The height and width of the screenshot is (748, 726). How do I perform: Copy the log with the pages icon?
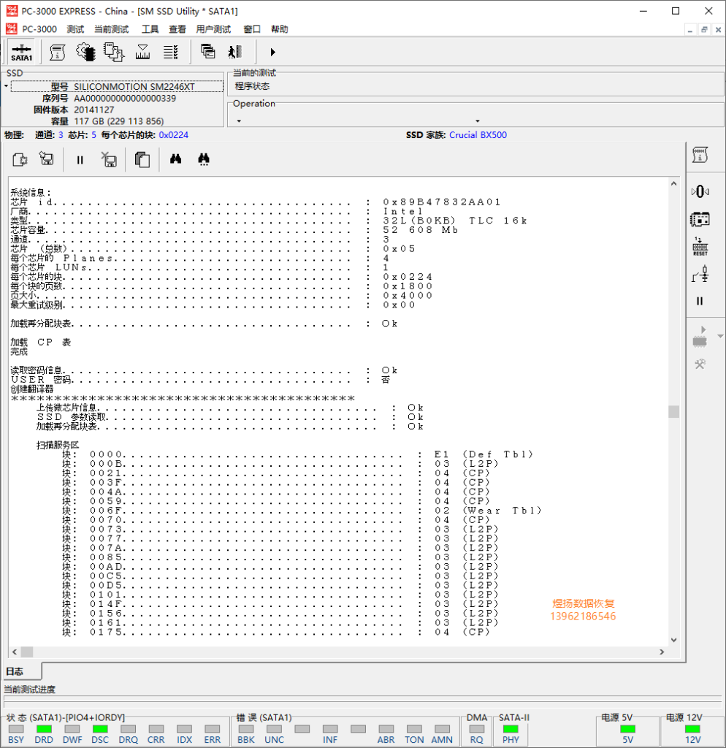tap(142, 159)
